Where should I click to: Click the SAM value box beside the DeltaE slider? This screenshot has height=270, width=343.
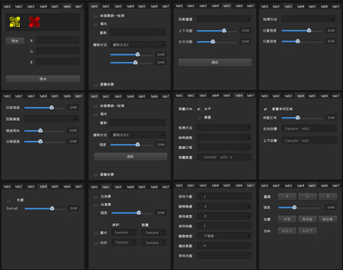(73, 208)
